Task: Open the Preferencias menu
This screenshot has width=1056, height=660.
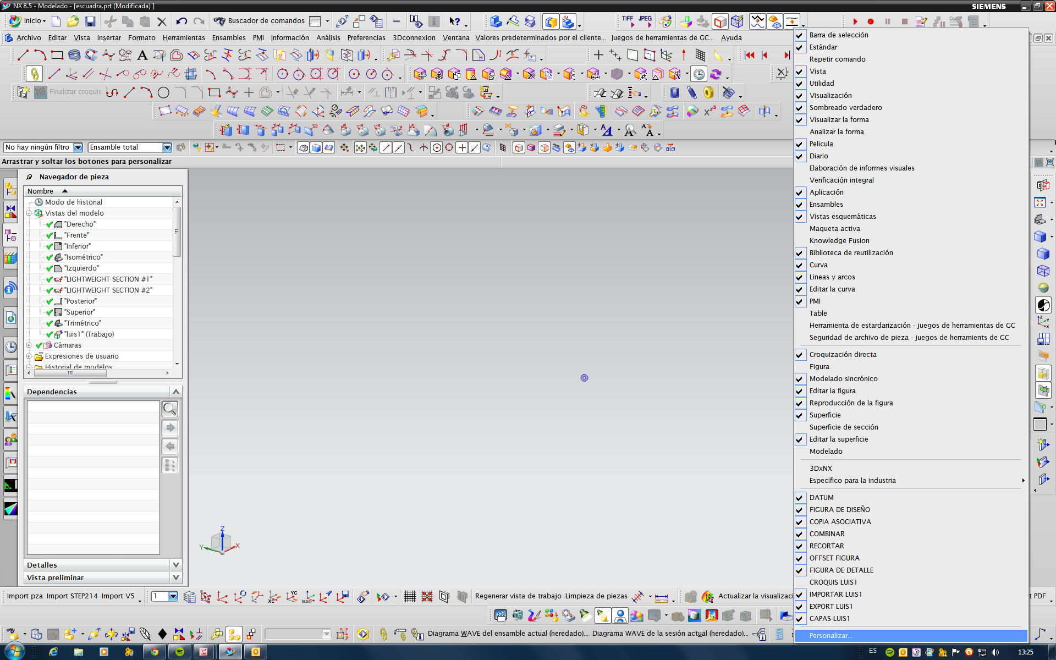Action: (x=366, y=38)
